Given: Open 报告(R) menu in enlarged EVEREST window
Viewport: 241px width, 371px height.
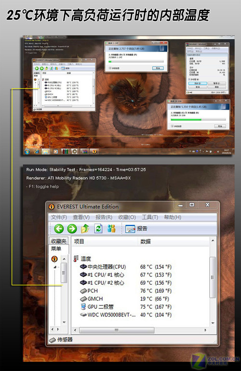Looking at the screenshot, I should click(104, 217).
